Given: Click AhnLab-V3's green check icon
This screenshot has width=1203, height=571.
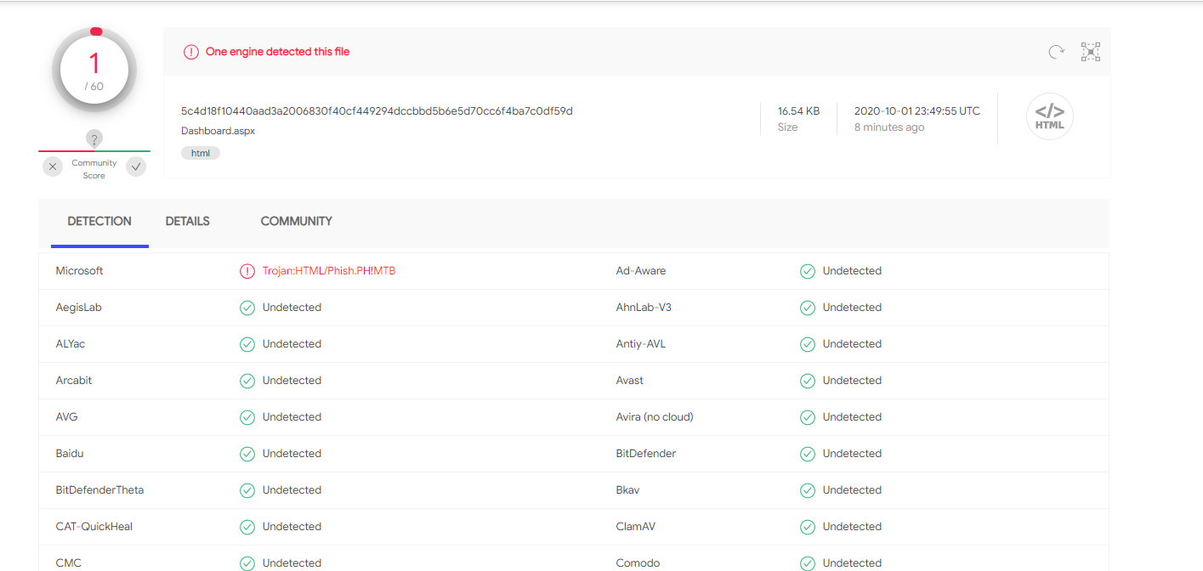Looking at the screenshot, I should (808, 308).
